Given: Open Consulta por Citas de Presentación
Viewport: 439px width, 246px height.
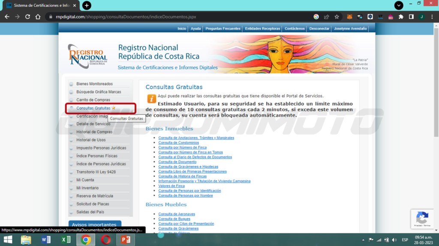Looking at the screenshot, I should tap(186, 224).
